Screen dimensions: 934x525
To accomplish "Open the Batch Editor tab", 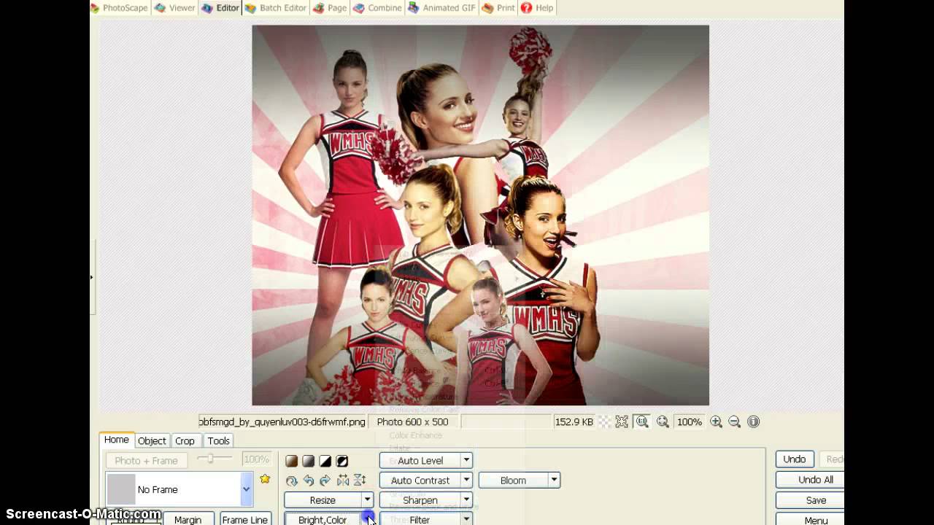I will [276, 8].
